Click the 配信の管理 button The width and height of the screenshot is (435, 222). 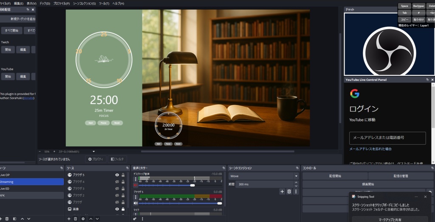tap(401, 176)
